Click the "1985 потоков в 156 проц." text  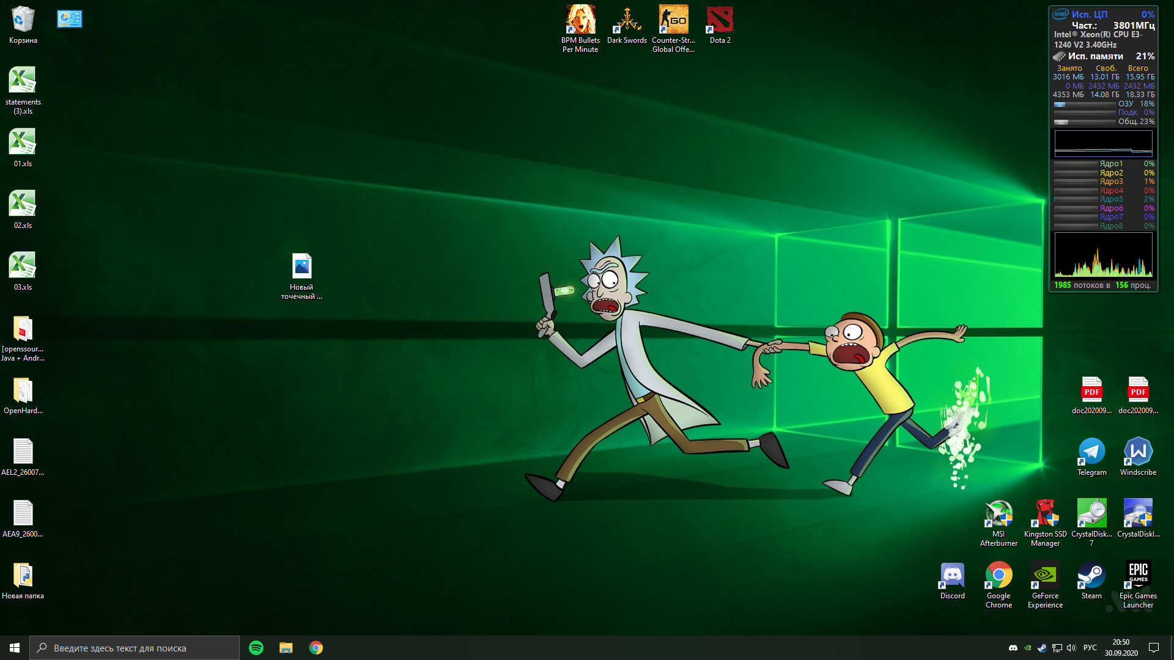[x=1102, y=285]
